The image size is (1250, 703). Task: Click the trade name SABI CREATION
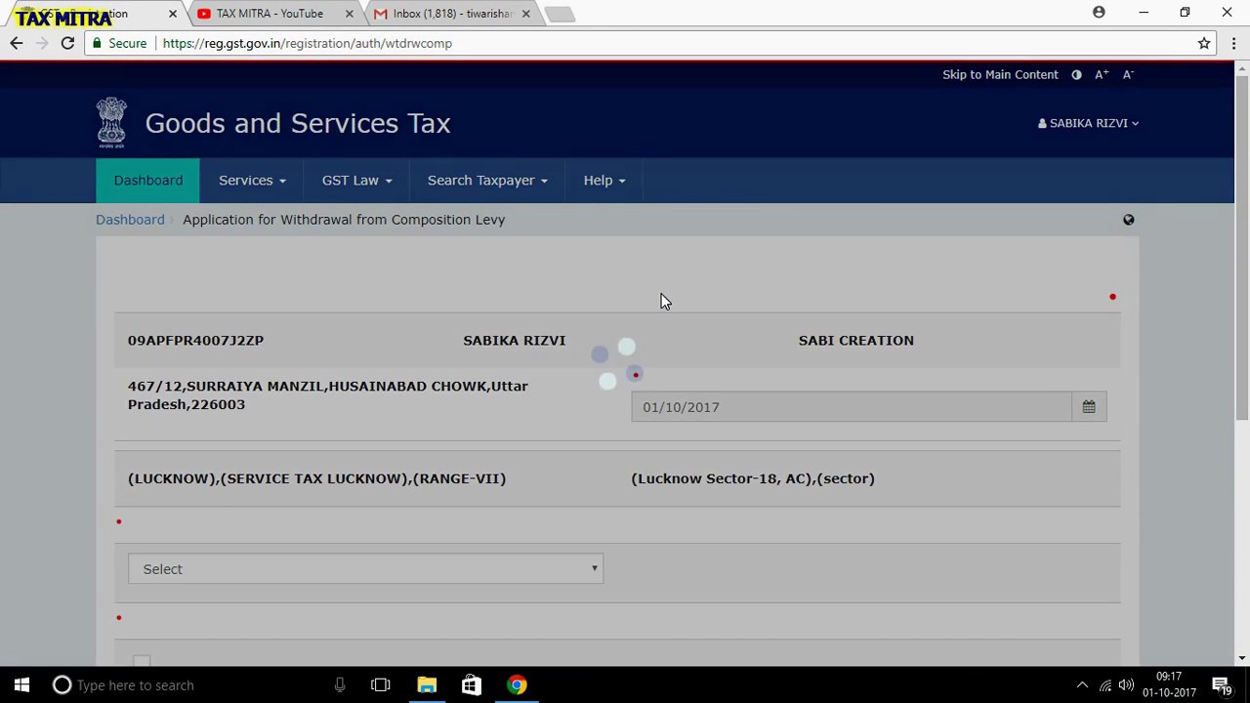pyautogui.click(x=856, y=341)
